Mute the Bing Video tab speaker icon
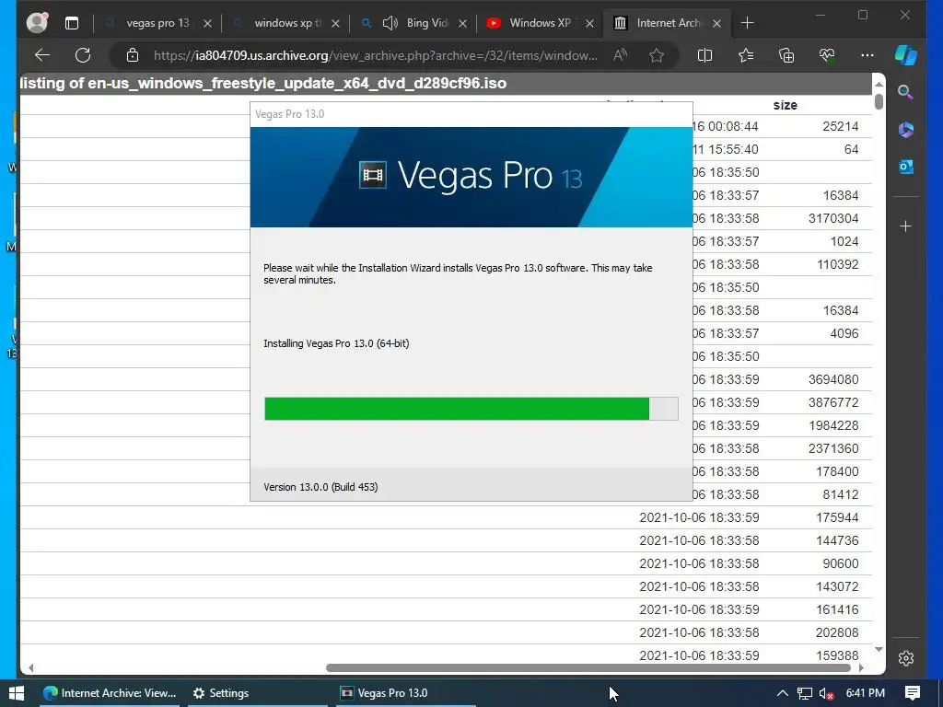This screenshot has height=707, width=943. [390, 23]
